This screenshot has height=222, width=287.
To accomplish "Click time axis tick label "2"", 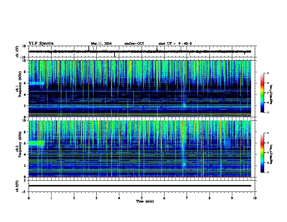I will pyautogui.click(x=74, y=198).
